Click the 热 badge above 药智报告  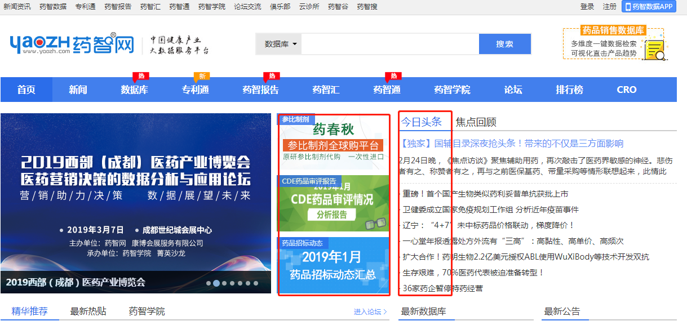pos(272,75)
